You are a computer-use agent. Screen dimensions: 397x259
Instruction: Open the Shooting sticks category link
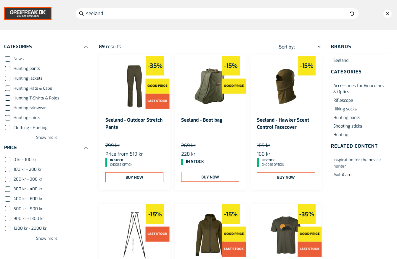pos(348,126)
